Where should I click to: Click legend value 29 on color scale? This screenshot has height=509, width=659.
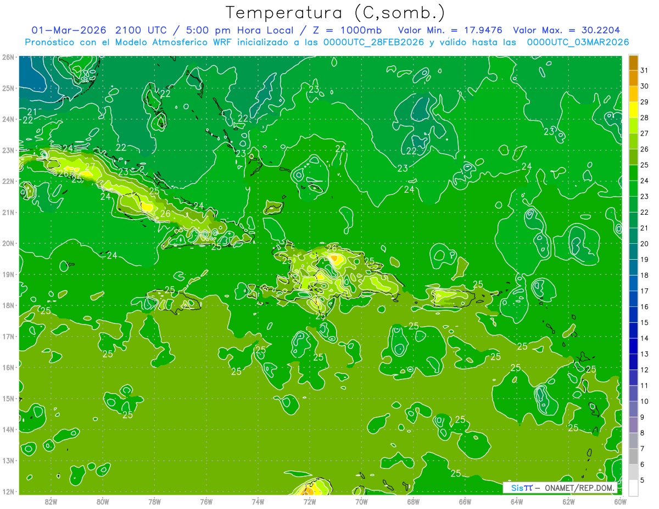644,102
